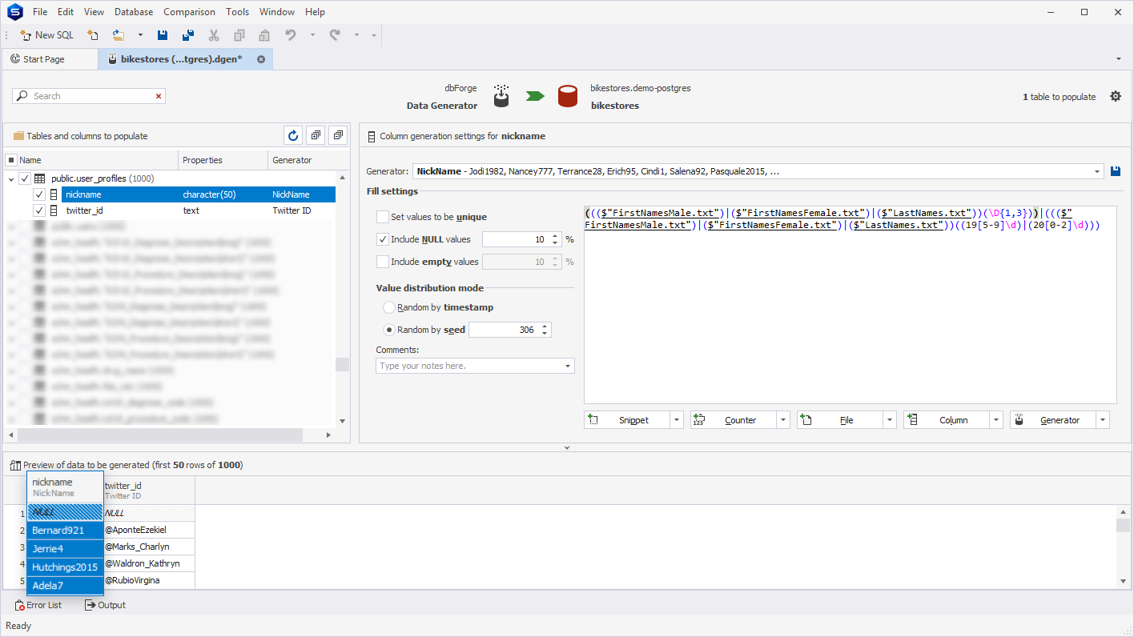The height and width of the screenshot is (637, 1134).
Task: Click the Collapse All icon in Tables panel
Action: [x=338, y=136]
